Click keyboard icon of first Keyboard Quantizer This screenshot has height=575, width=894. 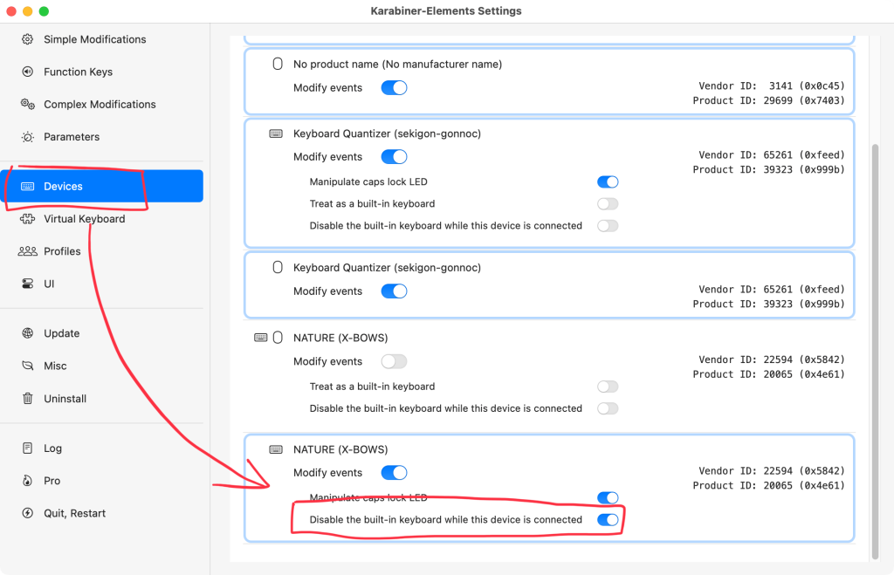pyautogui.click(x=276, y=133)
